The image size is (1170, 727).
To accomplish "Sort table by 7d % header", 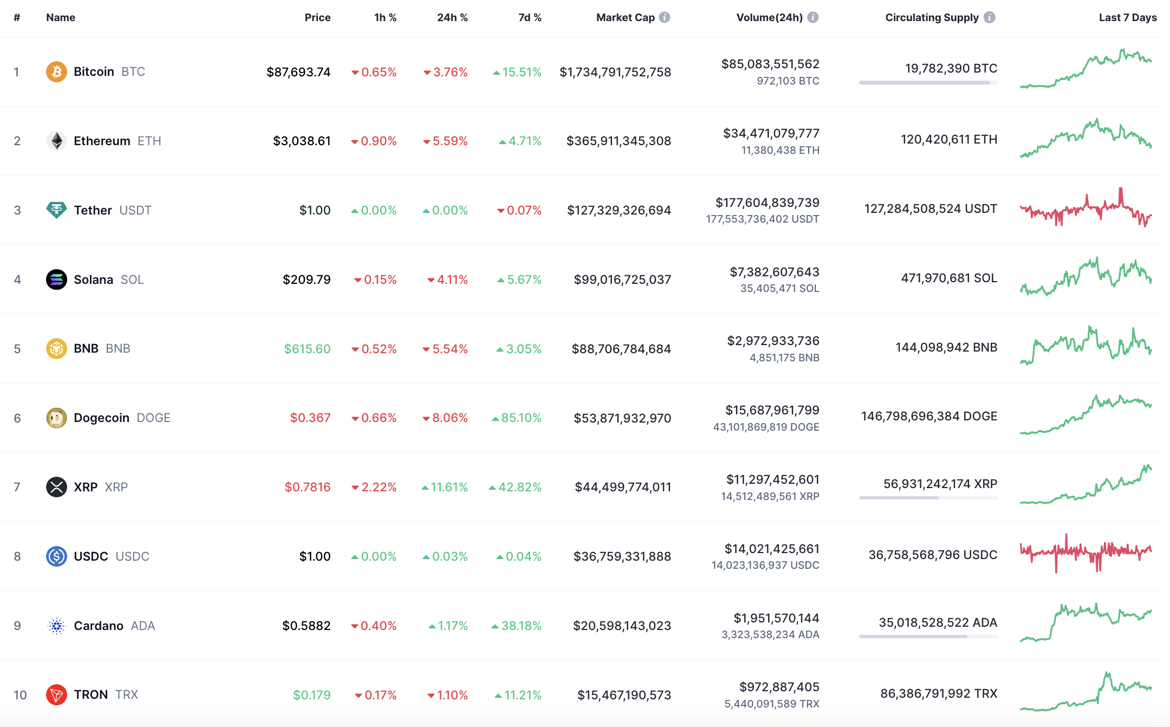I will (529, 17).
